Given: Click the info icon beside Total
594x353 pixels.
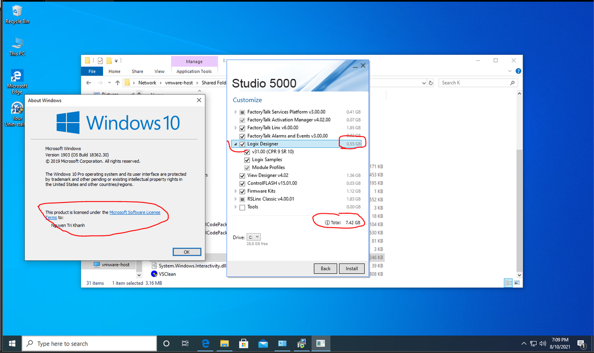Looking at the screenshot, I should pyautogui.click(x=328, y=223).
